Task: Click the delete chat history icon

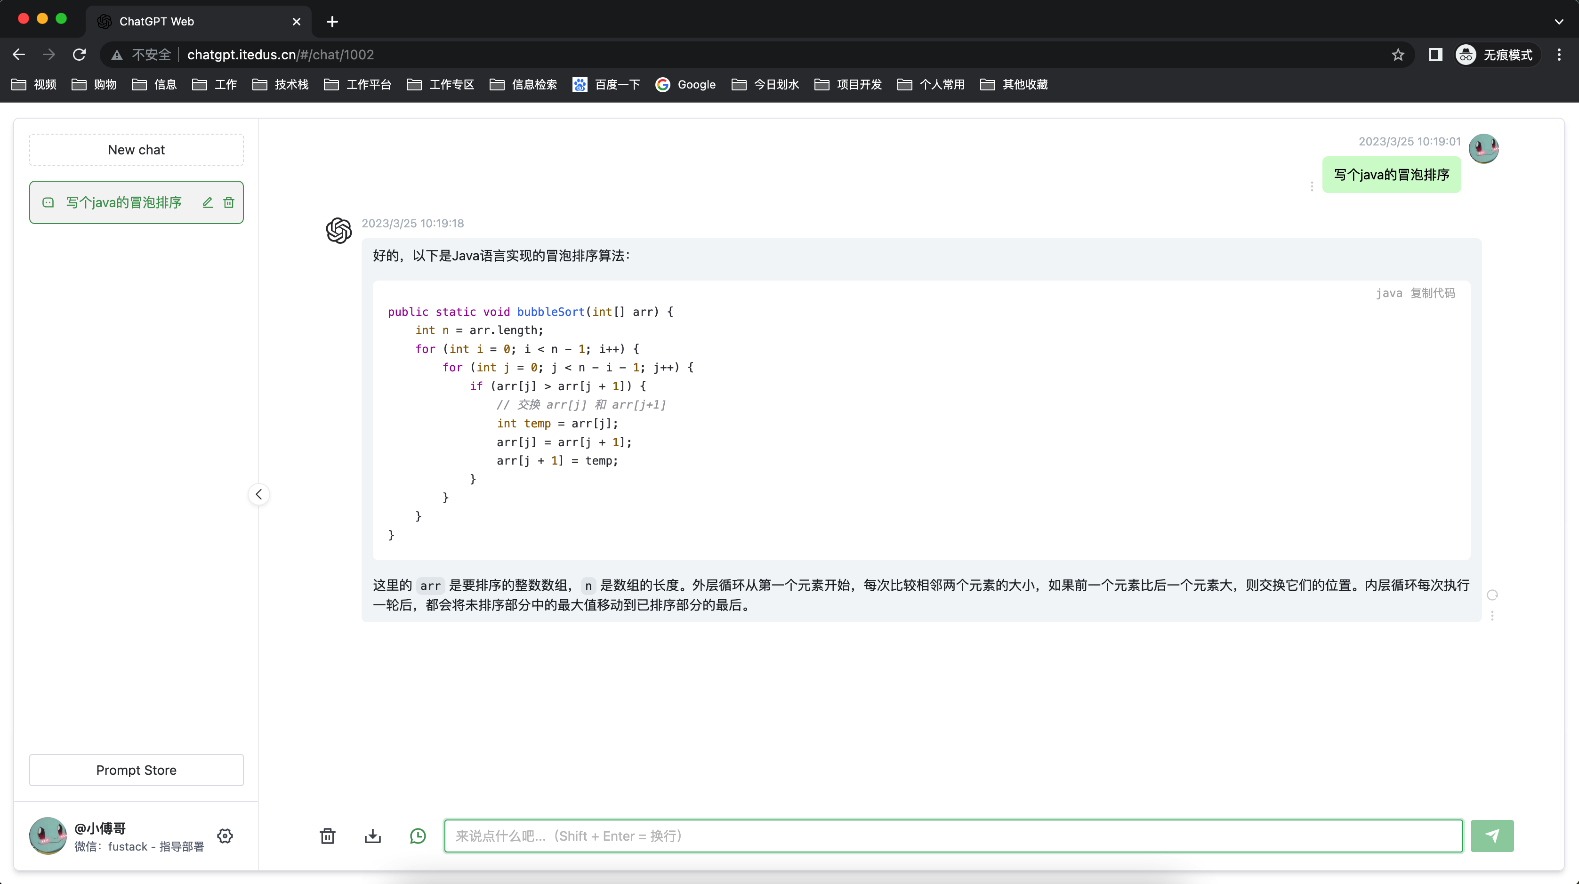Action: [x=328, y=835]
